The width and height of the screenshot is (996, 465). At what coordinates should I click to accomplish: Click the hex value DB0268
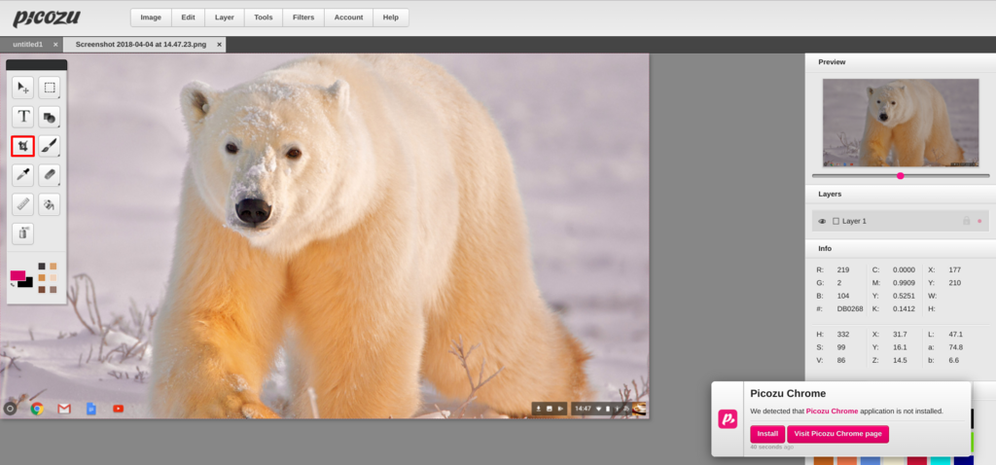(x=850, y=308)
